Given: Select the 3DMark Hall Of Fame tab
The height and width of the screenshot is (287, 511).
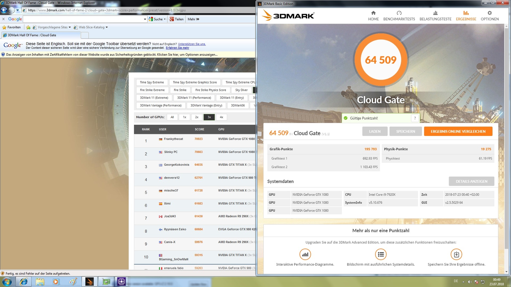Looking at the screenshot, I should pyautogui.click(x=41, y=35).
